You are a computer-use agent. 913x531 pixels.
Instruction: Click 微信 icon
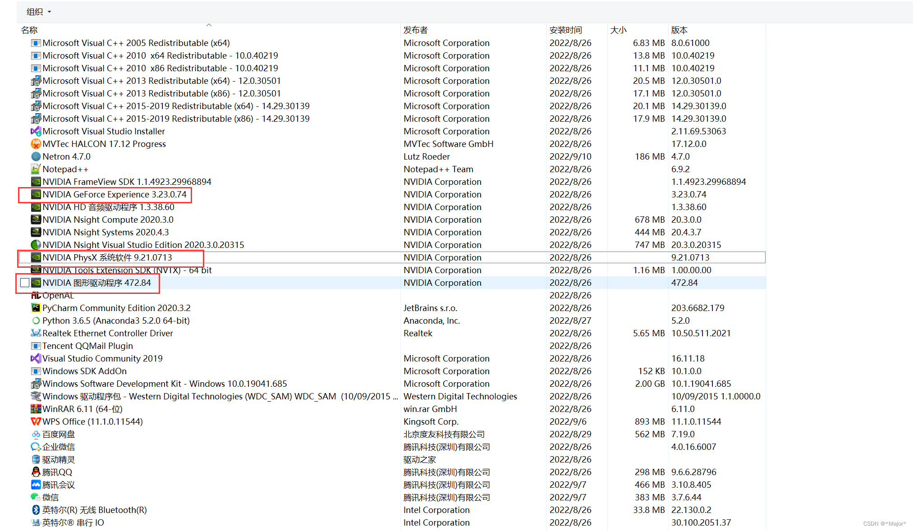click(x=36, y=497)
